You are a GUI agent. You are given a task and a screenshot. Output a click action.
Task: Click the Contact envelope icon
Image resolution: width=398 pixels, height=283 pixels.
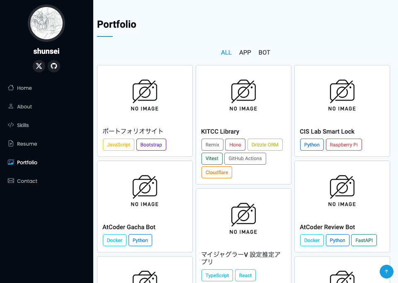click(x=11, y=181)
